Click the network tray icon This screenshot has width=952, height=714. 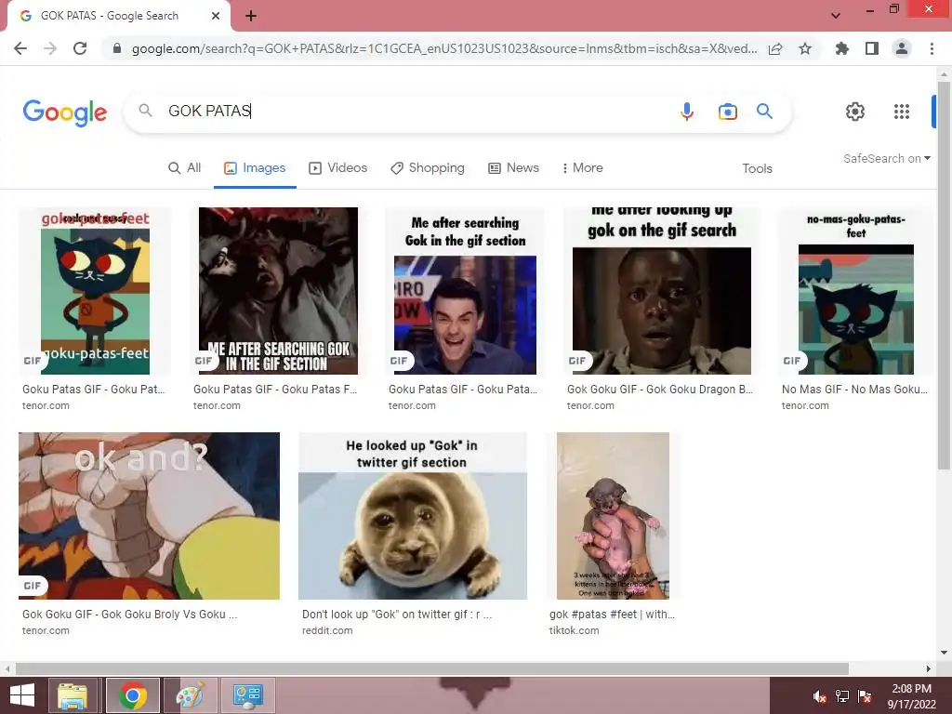tap(842, 696)
